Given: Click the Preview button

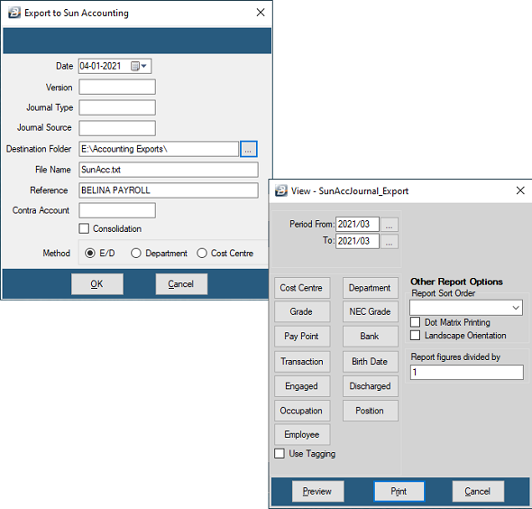Looking at the screenshot, I should 317,491.
